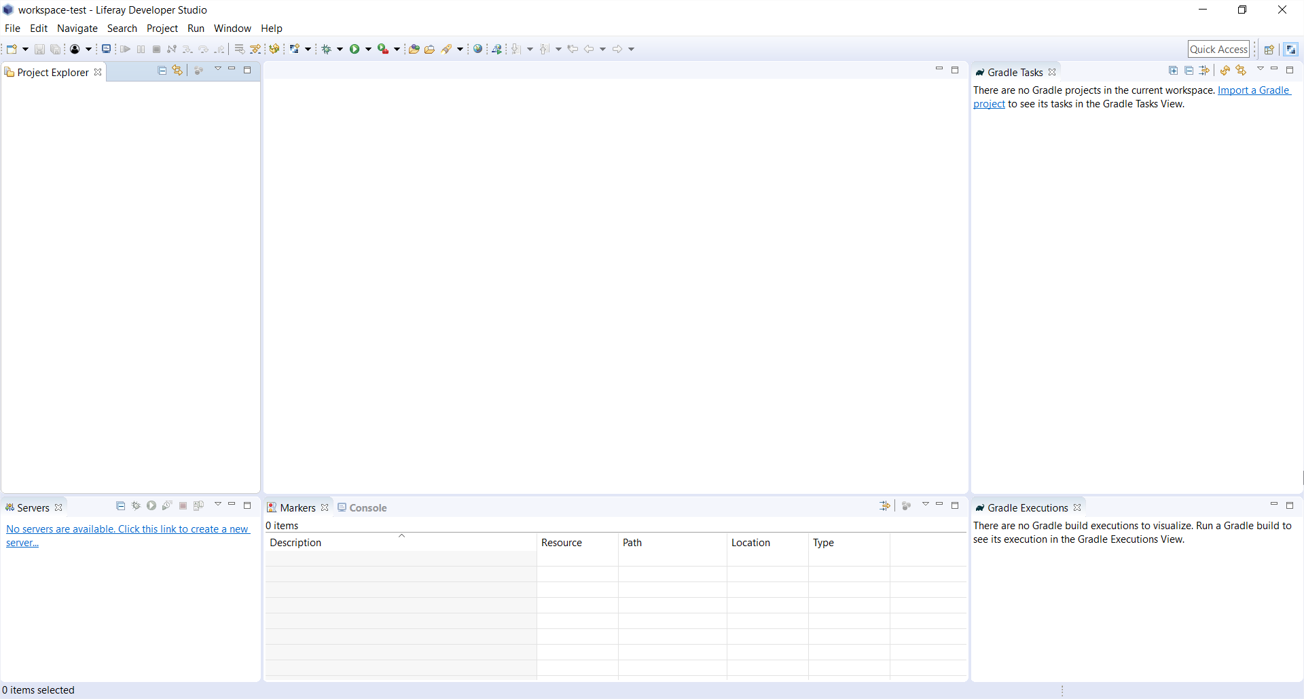Viewport: 1304px width, 699px height.
Task: Open Markers View Menu triangle
Action: point(925,505)
